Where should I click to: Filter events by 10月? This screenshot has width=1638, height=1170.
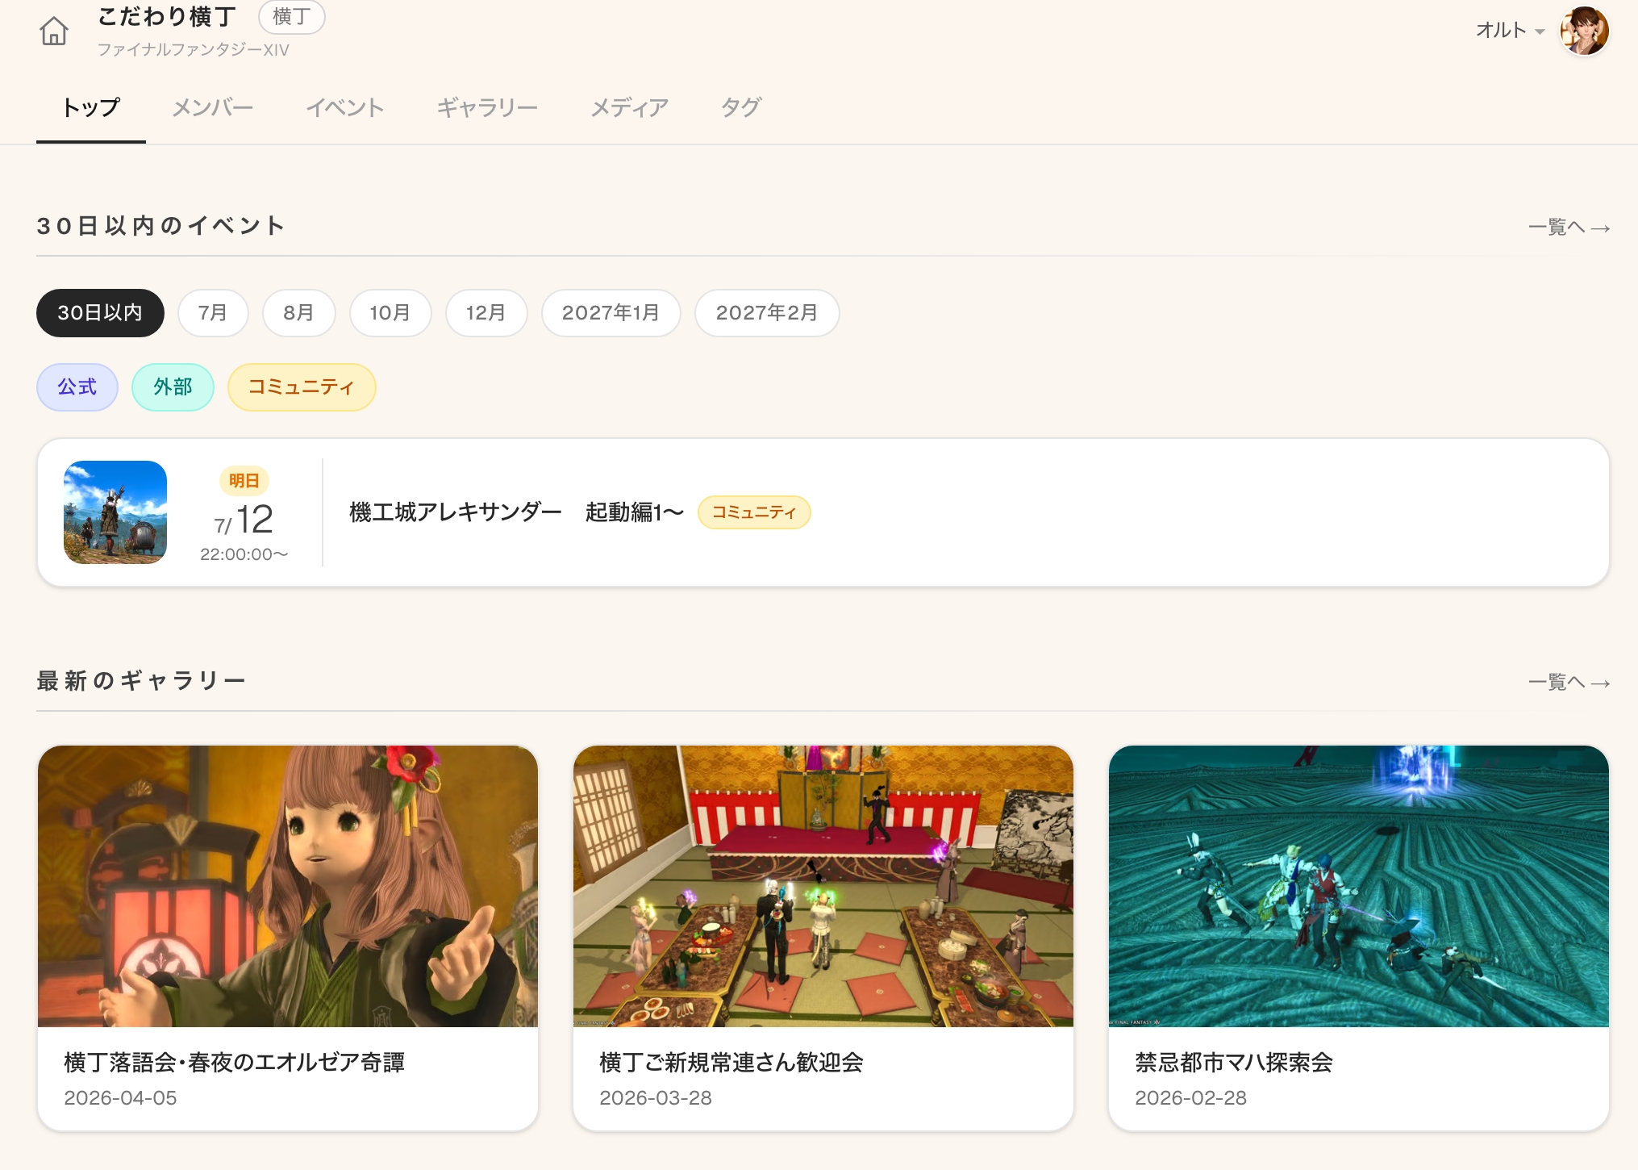390,312
